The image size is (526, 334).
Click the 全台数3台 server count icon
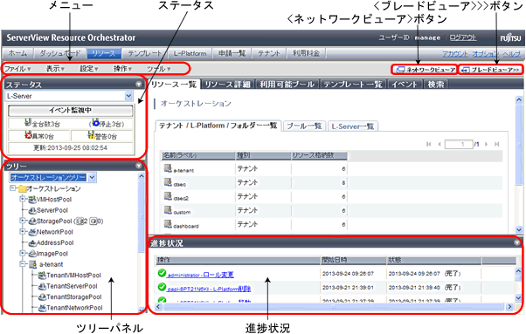click(28, 122)
